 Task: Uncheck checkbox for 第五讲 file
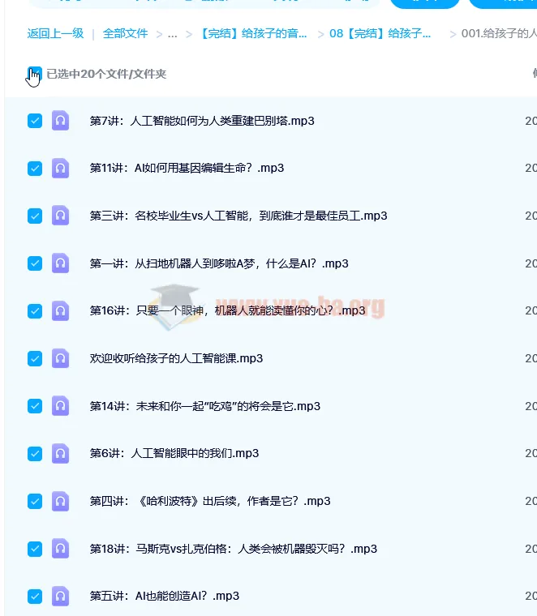coord(35,596)
